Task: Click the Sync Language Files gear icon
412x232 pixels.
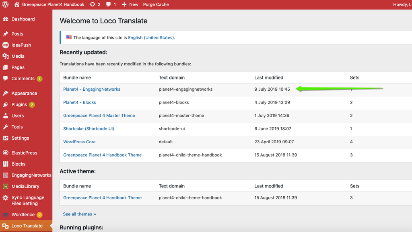Action: (x=6, y=197)
